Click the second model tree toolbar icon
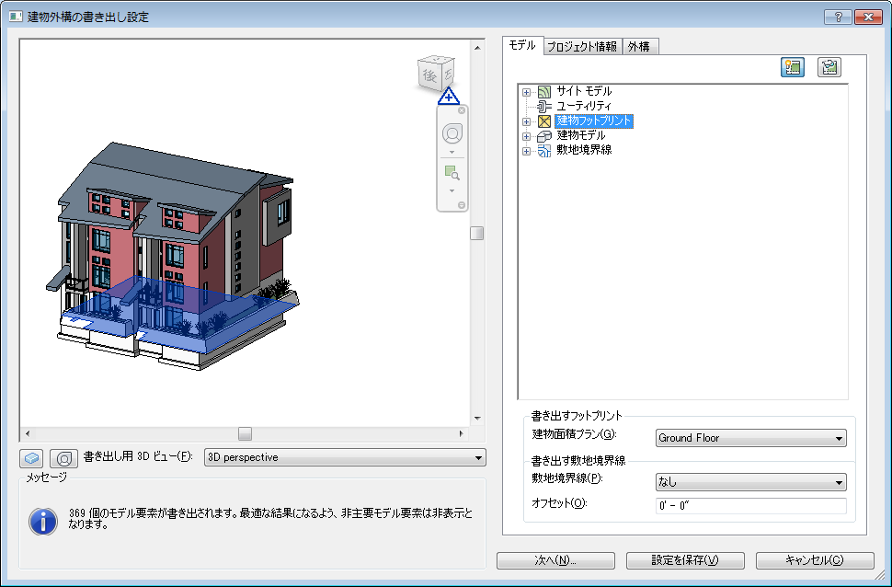The width and height of the screenshot is (892, 587). 829,67
